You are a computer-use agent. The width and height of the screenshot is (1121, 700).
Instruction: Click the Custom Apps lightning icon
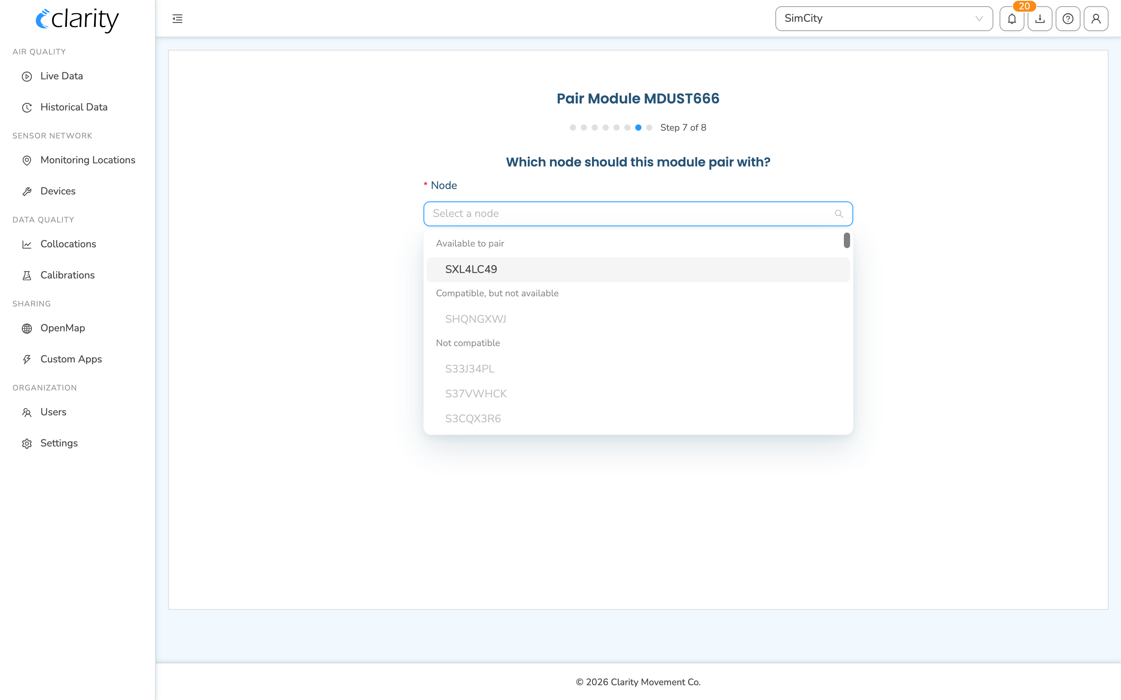click(27, 359)
